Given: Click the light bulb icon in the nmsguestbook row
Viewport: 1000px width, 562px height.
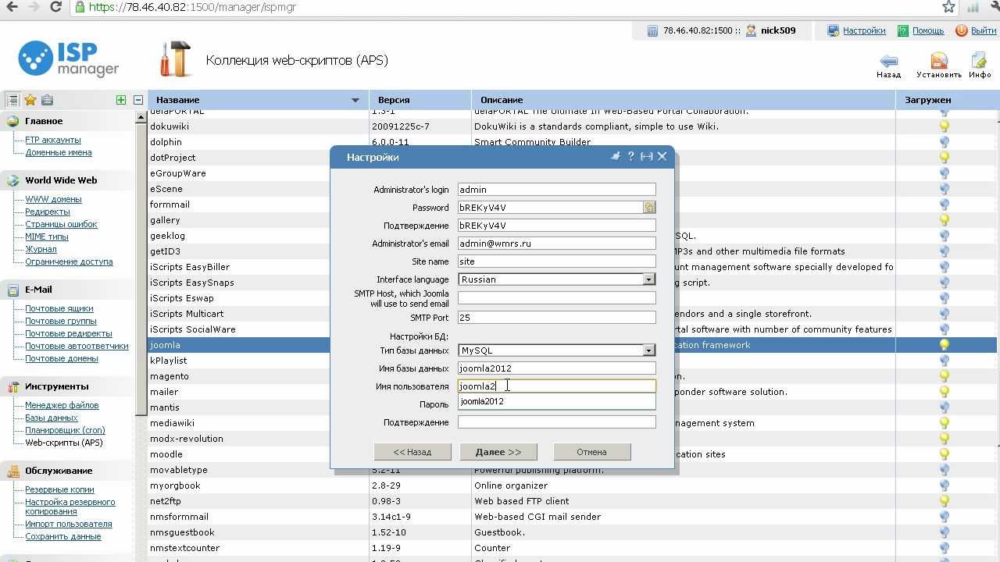Looking at the screenshot, I should click(x=945, y=532).
